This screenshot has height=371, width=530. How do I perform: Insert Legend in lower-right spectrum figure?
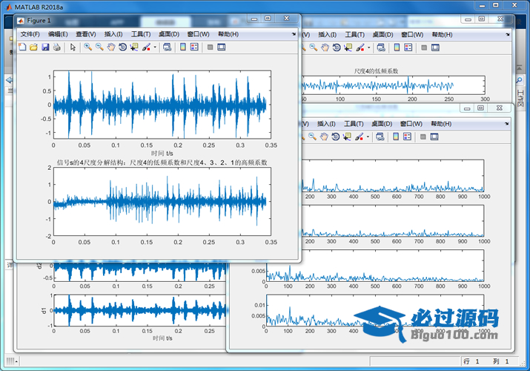click(407, 137)
